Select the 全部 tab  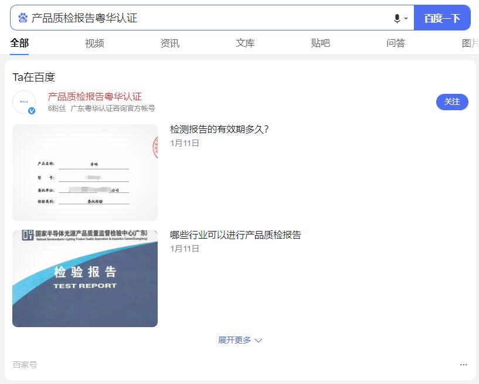coord(19,43)
